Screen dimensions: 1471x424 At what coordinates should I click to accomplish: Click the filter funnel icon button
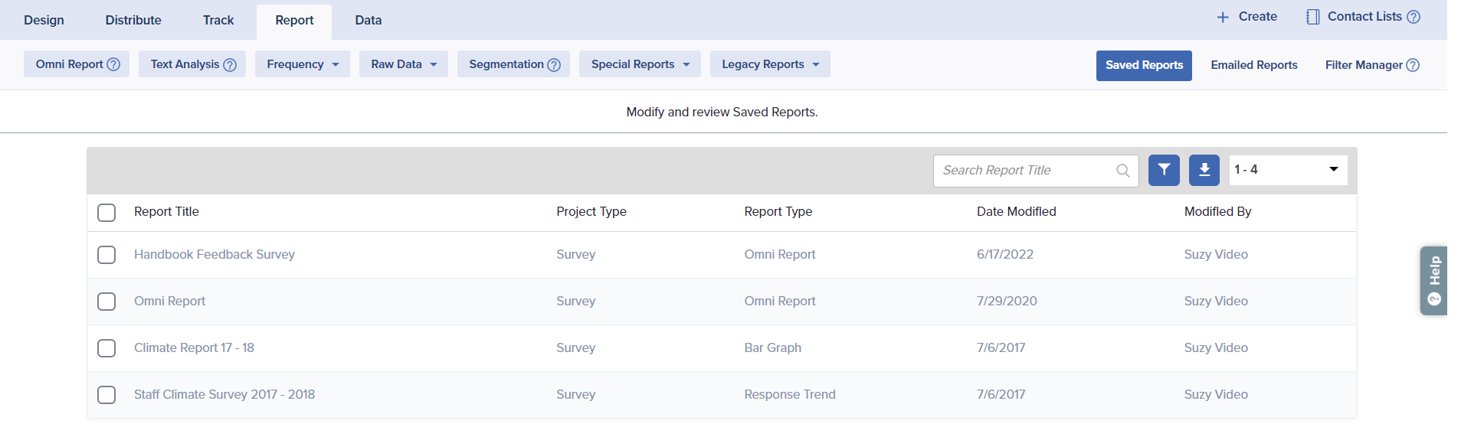click(1164, 170)
